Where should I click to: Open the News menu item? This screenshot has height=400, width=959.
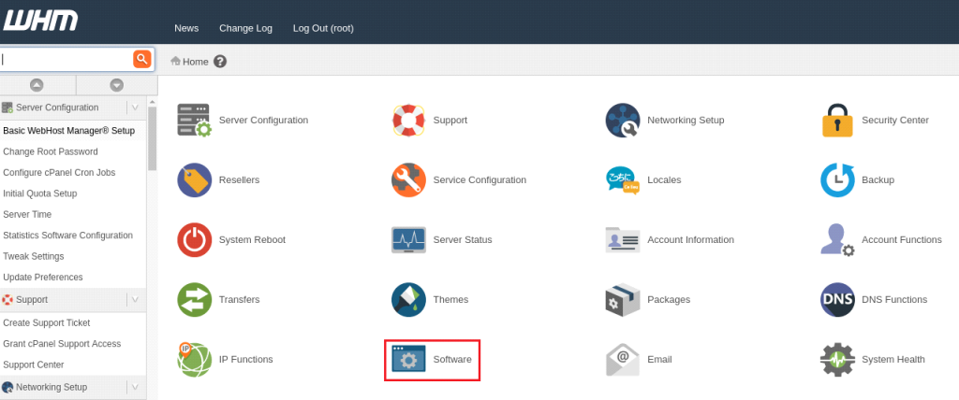[186, 28]
